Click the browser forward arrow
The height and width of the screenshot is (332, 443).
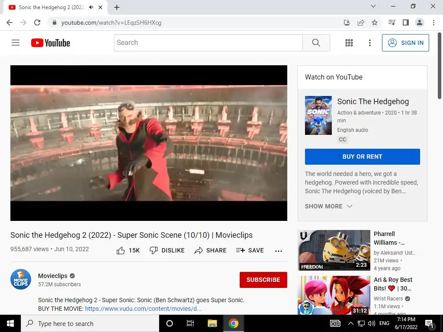coord(23,22)
